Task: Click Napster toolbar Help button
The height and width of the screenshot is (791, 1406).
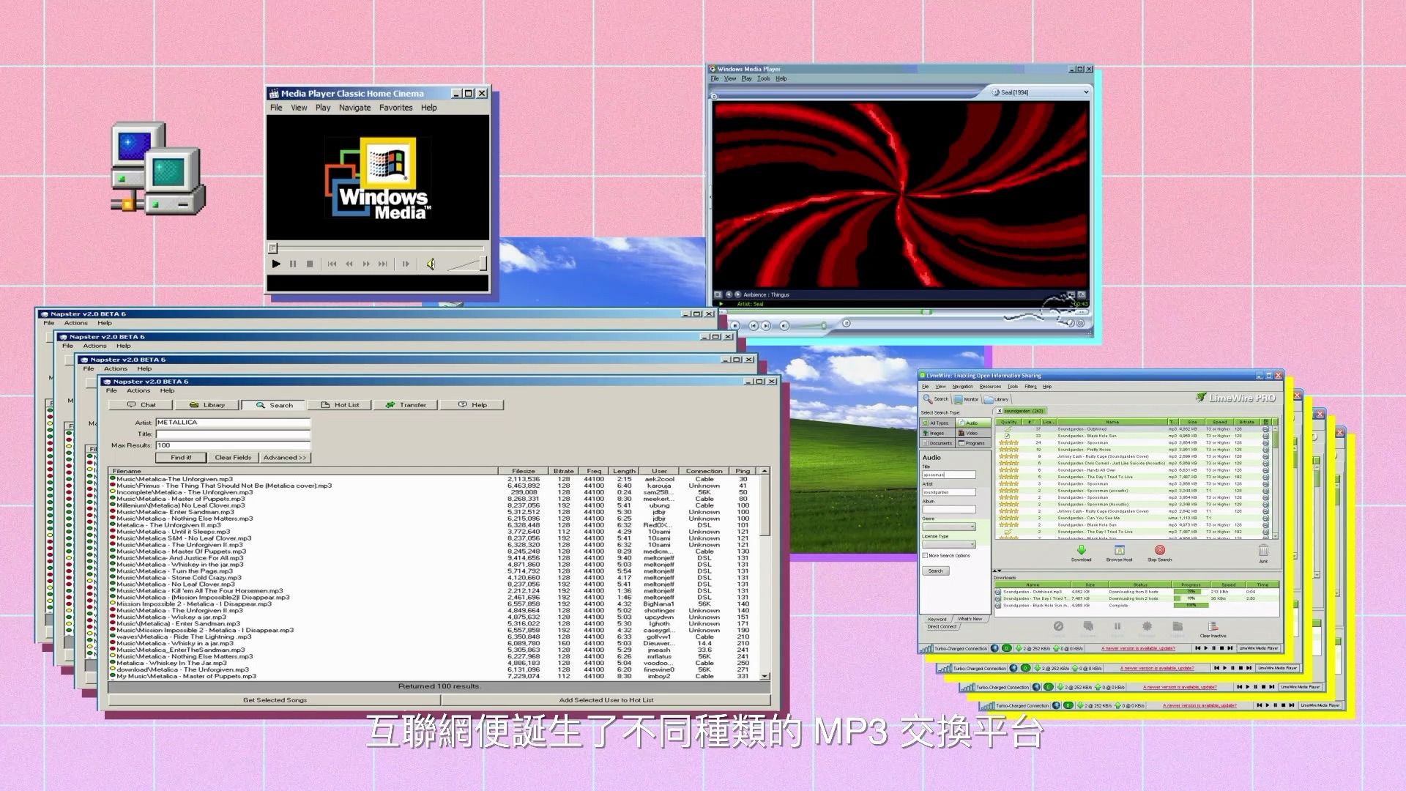Action: pos(472,405)
